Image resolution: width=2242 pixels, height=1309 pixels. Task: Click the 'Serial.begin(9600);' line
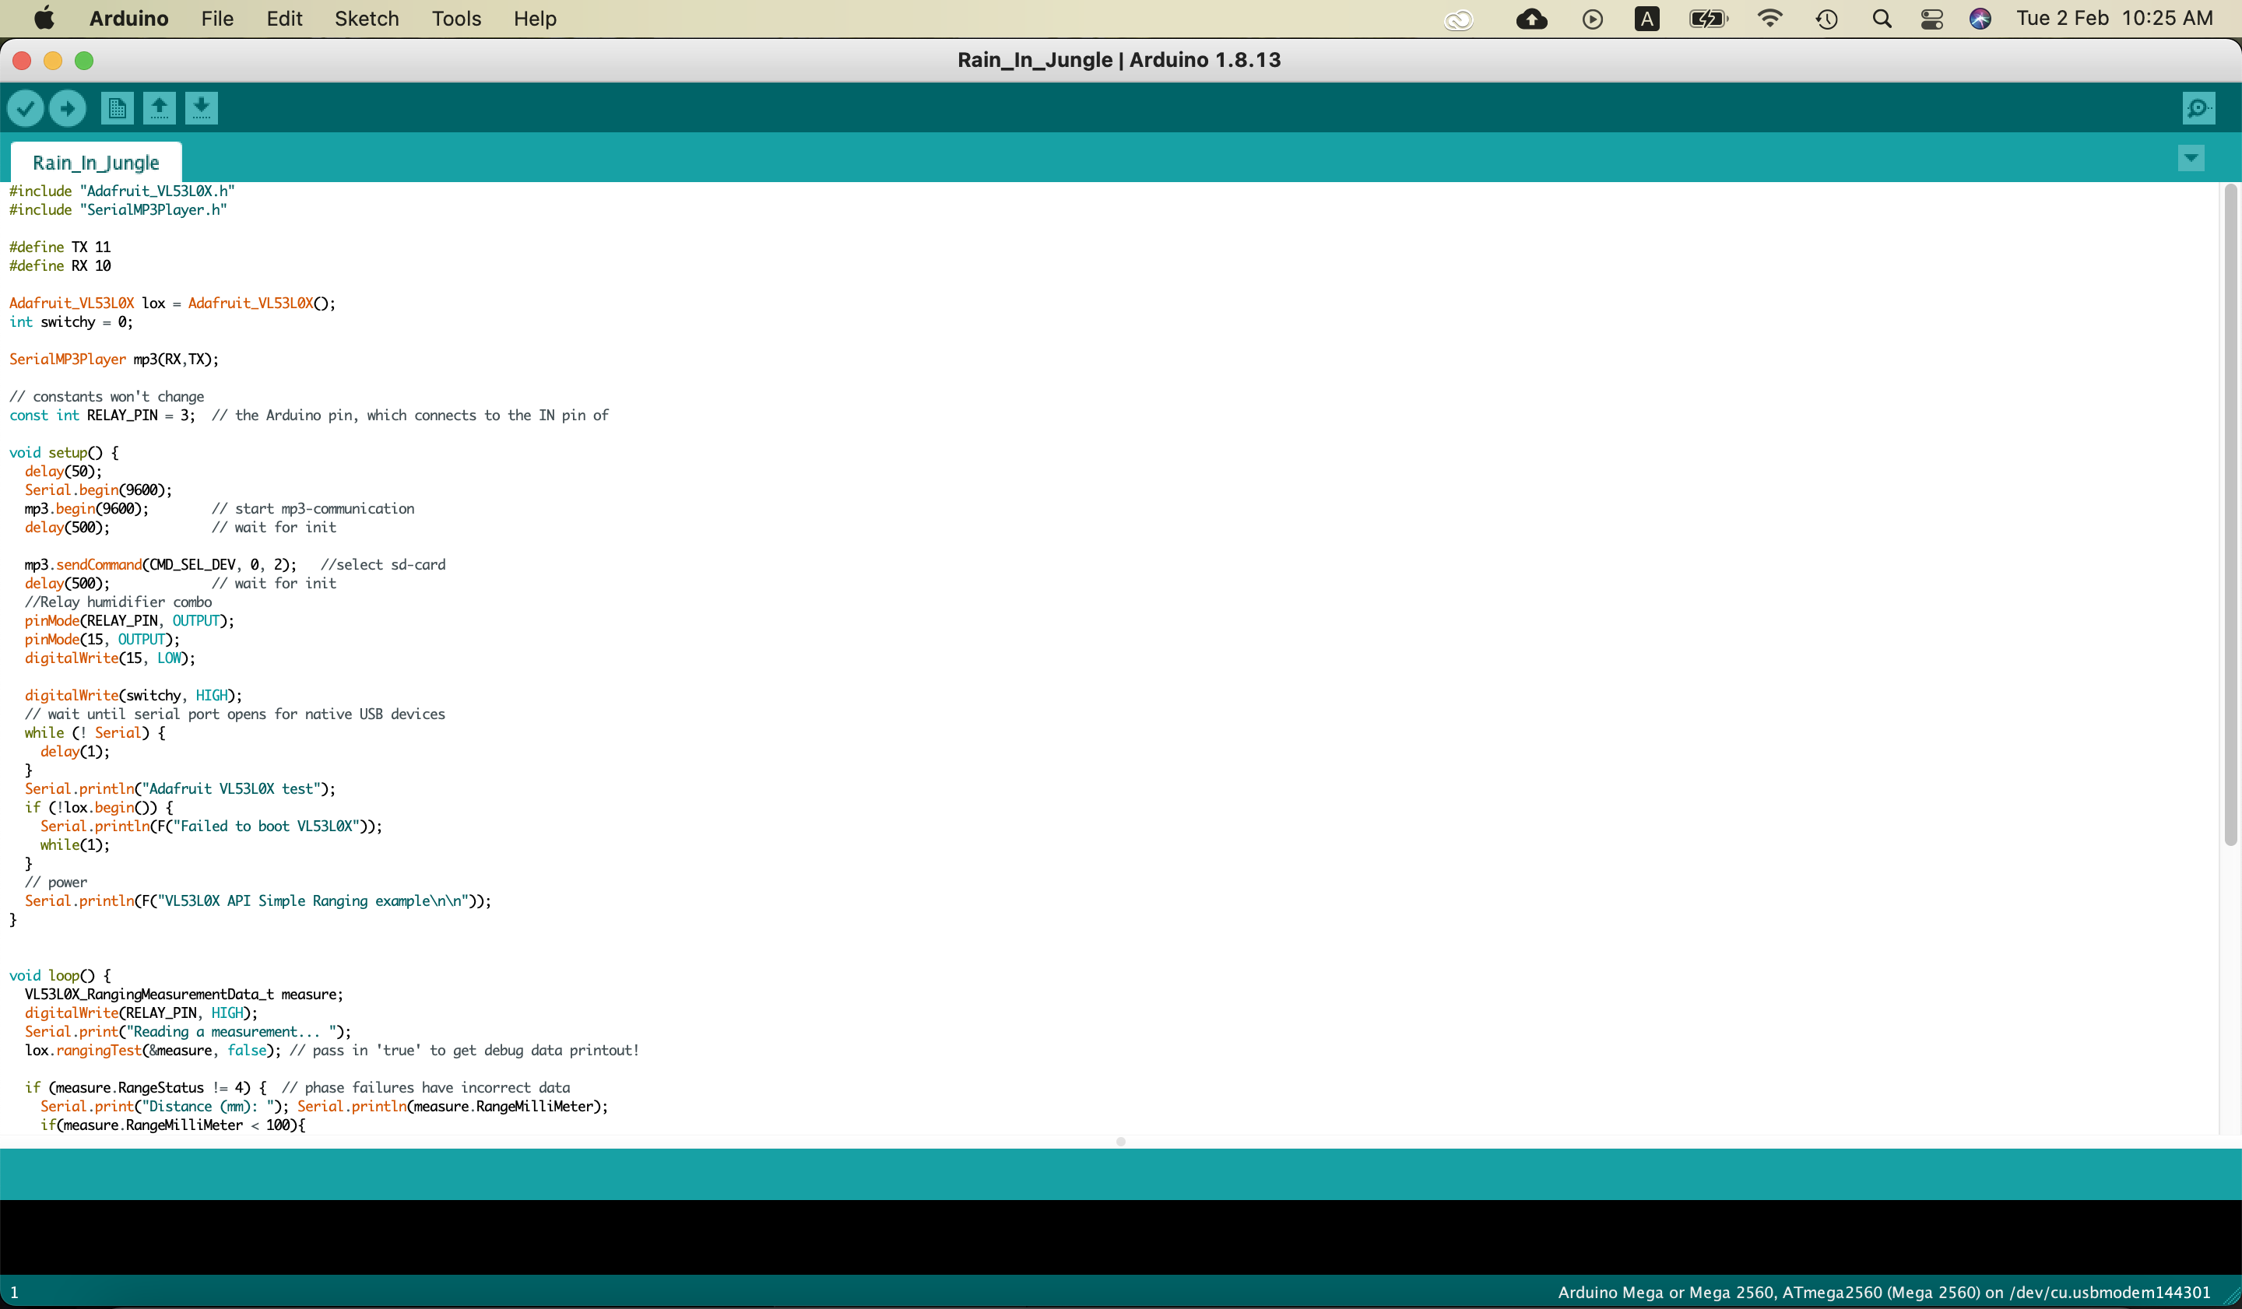click(x=99, y=490)
